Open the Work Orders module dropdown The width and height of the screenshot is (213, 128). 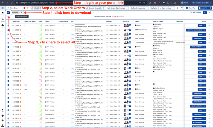(14, 8)
